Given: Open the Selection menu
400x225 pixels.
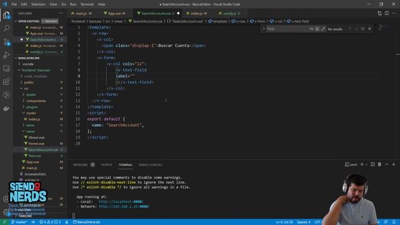Looking at the screenshot, I should [x=38, y=4].
